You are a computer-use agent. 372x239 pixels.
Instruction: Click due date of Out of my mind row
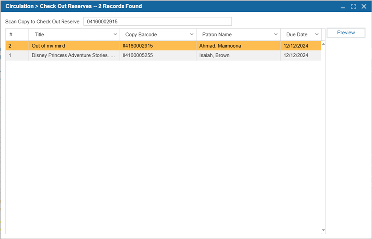coord(301,46)
